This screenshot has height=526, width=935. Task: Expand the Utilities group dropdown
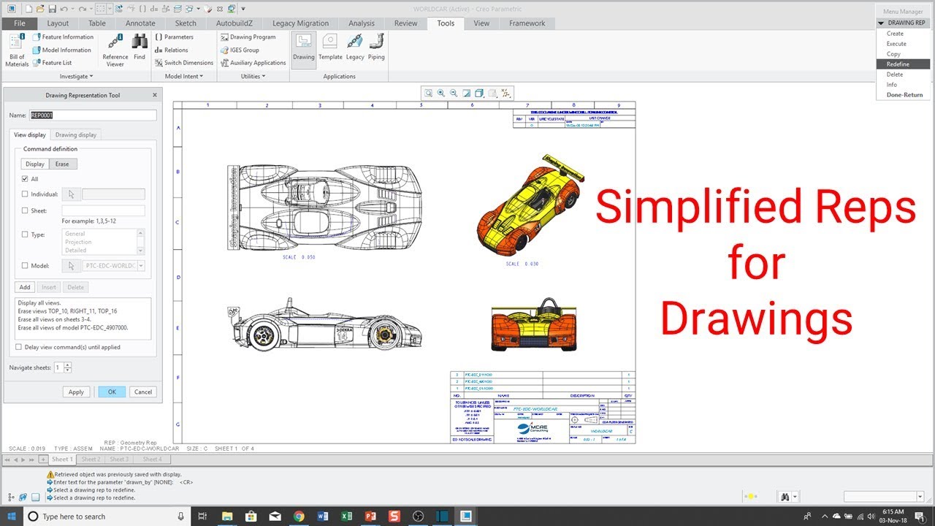tap(253, 76)
